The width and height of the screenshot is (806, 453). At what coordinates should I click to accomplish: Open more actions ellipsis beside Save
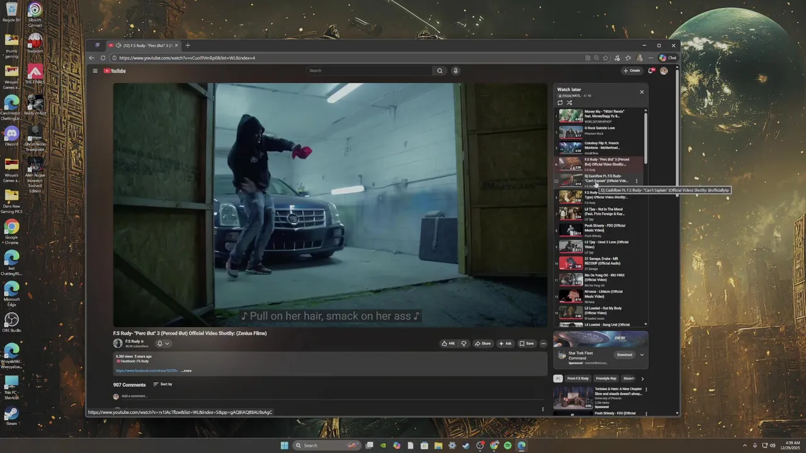click(x=543, y=344)
